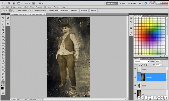Select the Rectangular Marquee tool
This screenshot has width=169, height=101.
[x=3, y=21]
